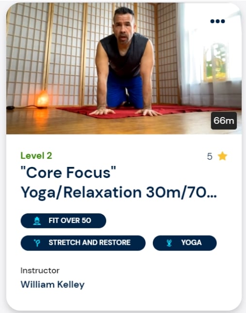Click the truncated title line ending 30m/70...

(118, 193)
